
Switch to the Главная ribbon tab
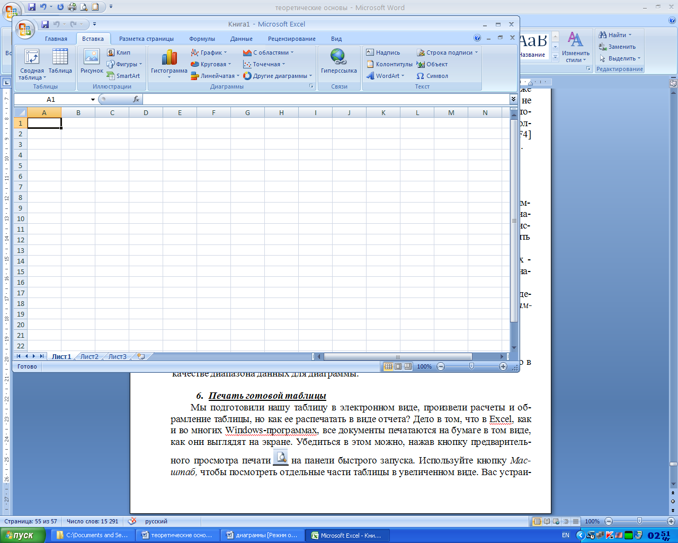coord(56,39)
